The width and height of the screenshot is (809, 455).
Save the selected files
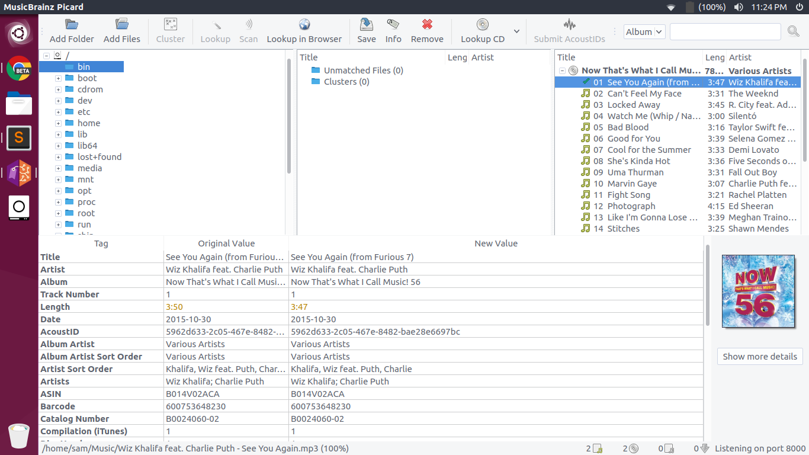366,25
